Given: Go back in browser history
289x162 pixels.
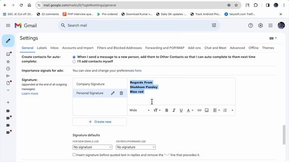Looking at the screenshot, I should [5, 5].
